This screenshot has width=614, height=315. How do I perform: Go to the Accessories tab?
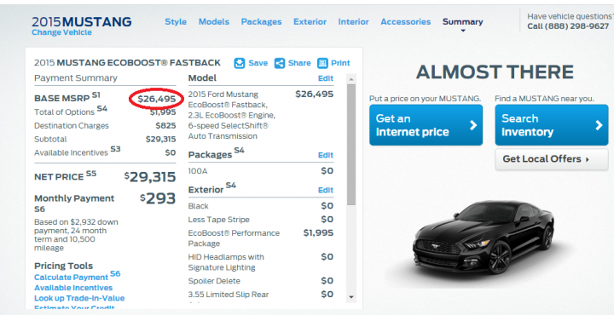[x=406, y=22]
